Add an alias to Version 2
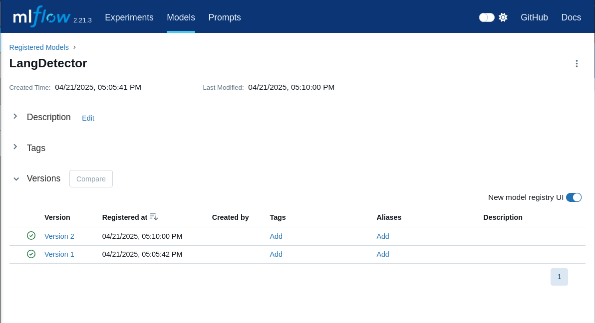This screenshot has width=595, height=323. [x=383, y=236]
